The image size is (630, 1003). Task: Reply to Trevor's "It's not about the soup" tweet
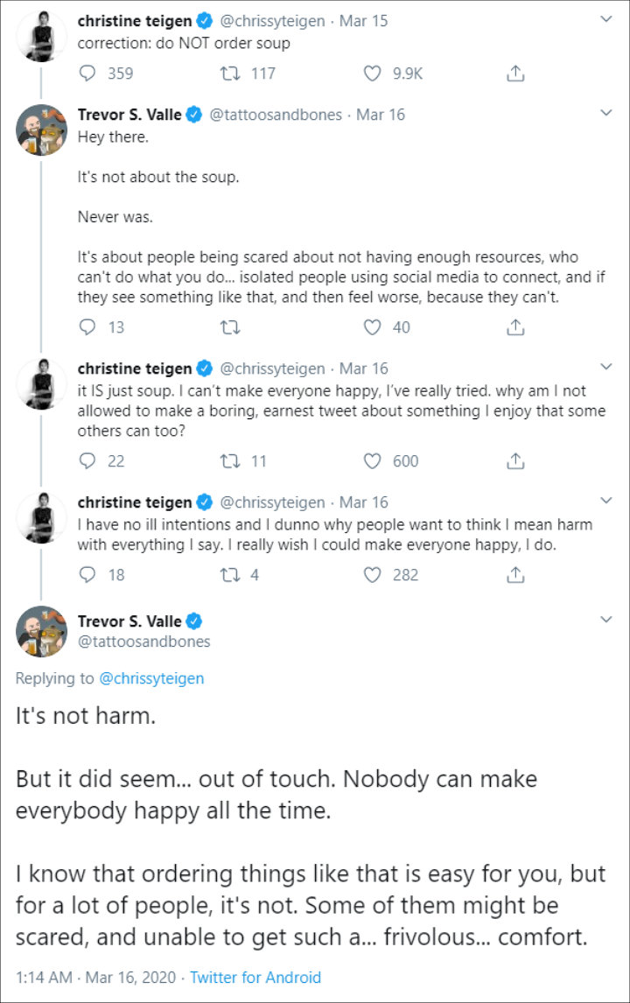(87, 327)
